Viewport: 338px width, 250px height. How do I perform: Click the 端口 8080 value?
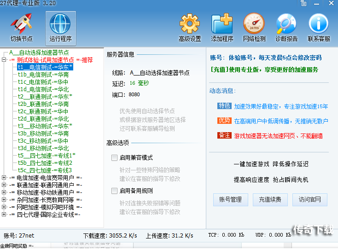[x=134, y=94]
